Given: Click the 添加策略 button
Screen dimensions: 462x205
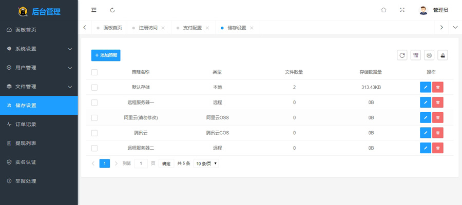Looking at the screenshot, I should pos(106,55).
